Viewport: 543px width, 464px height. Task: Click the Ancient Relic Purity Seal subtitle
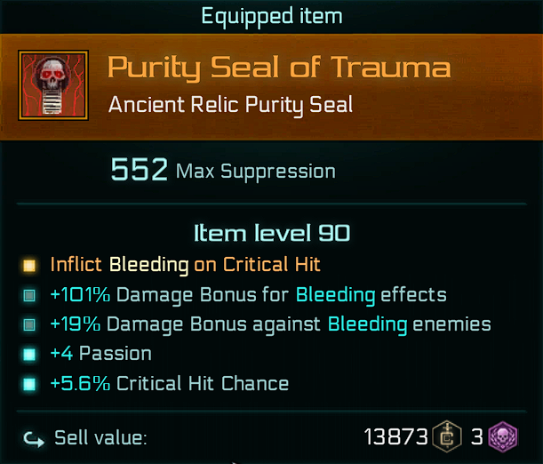(230, 105)
